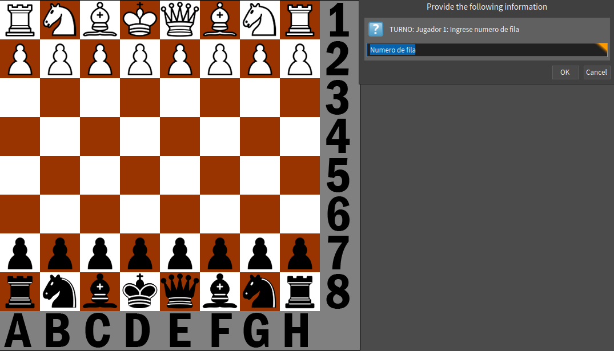The width and height of the screenshot is (614, 351).
Task: Select the white bishop on C1
Action: pos(100,19)
